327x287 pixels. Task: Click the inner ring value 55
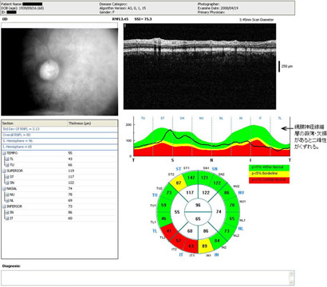[177, 212]
